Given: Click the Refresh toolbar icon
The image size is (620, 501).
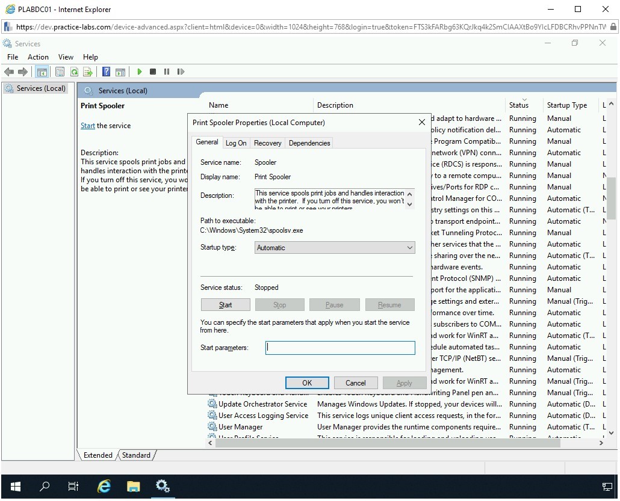Looking at the screenshot, I should (74, 72).
